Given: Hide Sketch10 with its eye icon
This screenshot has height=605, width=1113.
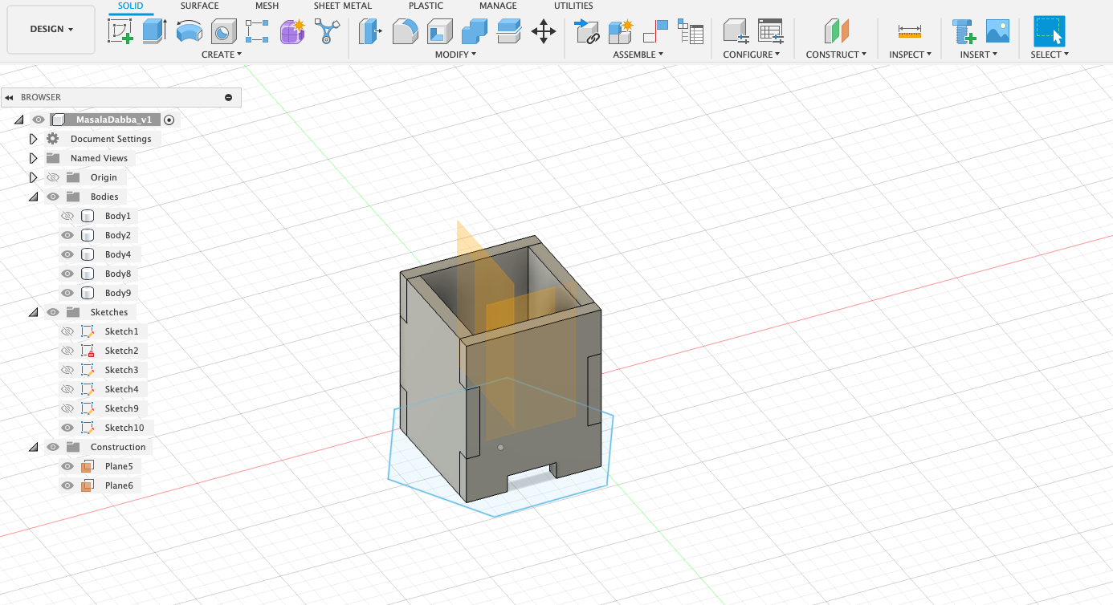Looking at the screenshot, I should tap(67, 428).
